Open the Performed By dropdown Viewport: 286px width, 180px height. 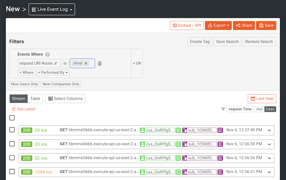click(53, 73)
